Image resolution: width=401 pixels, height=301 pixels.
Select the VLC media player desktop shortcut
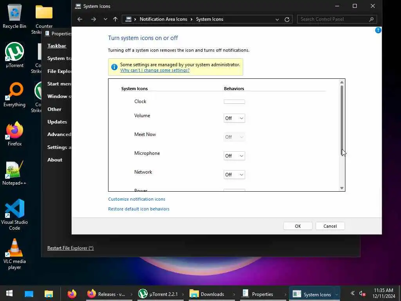pos(14,254)
